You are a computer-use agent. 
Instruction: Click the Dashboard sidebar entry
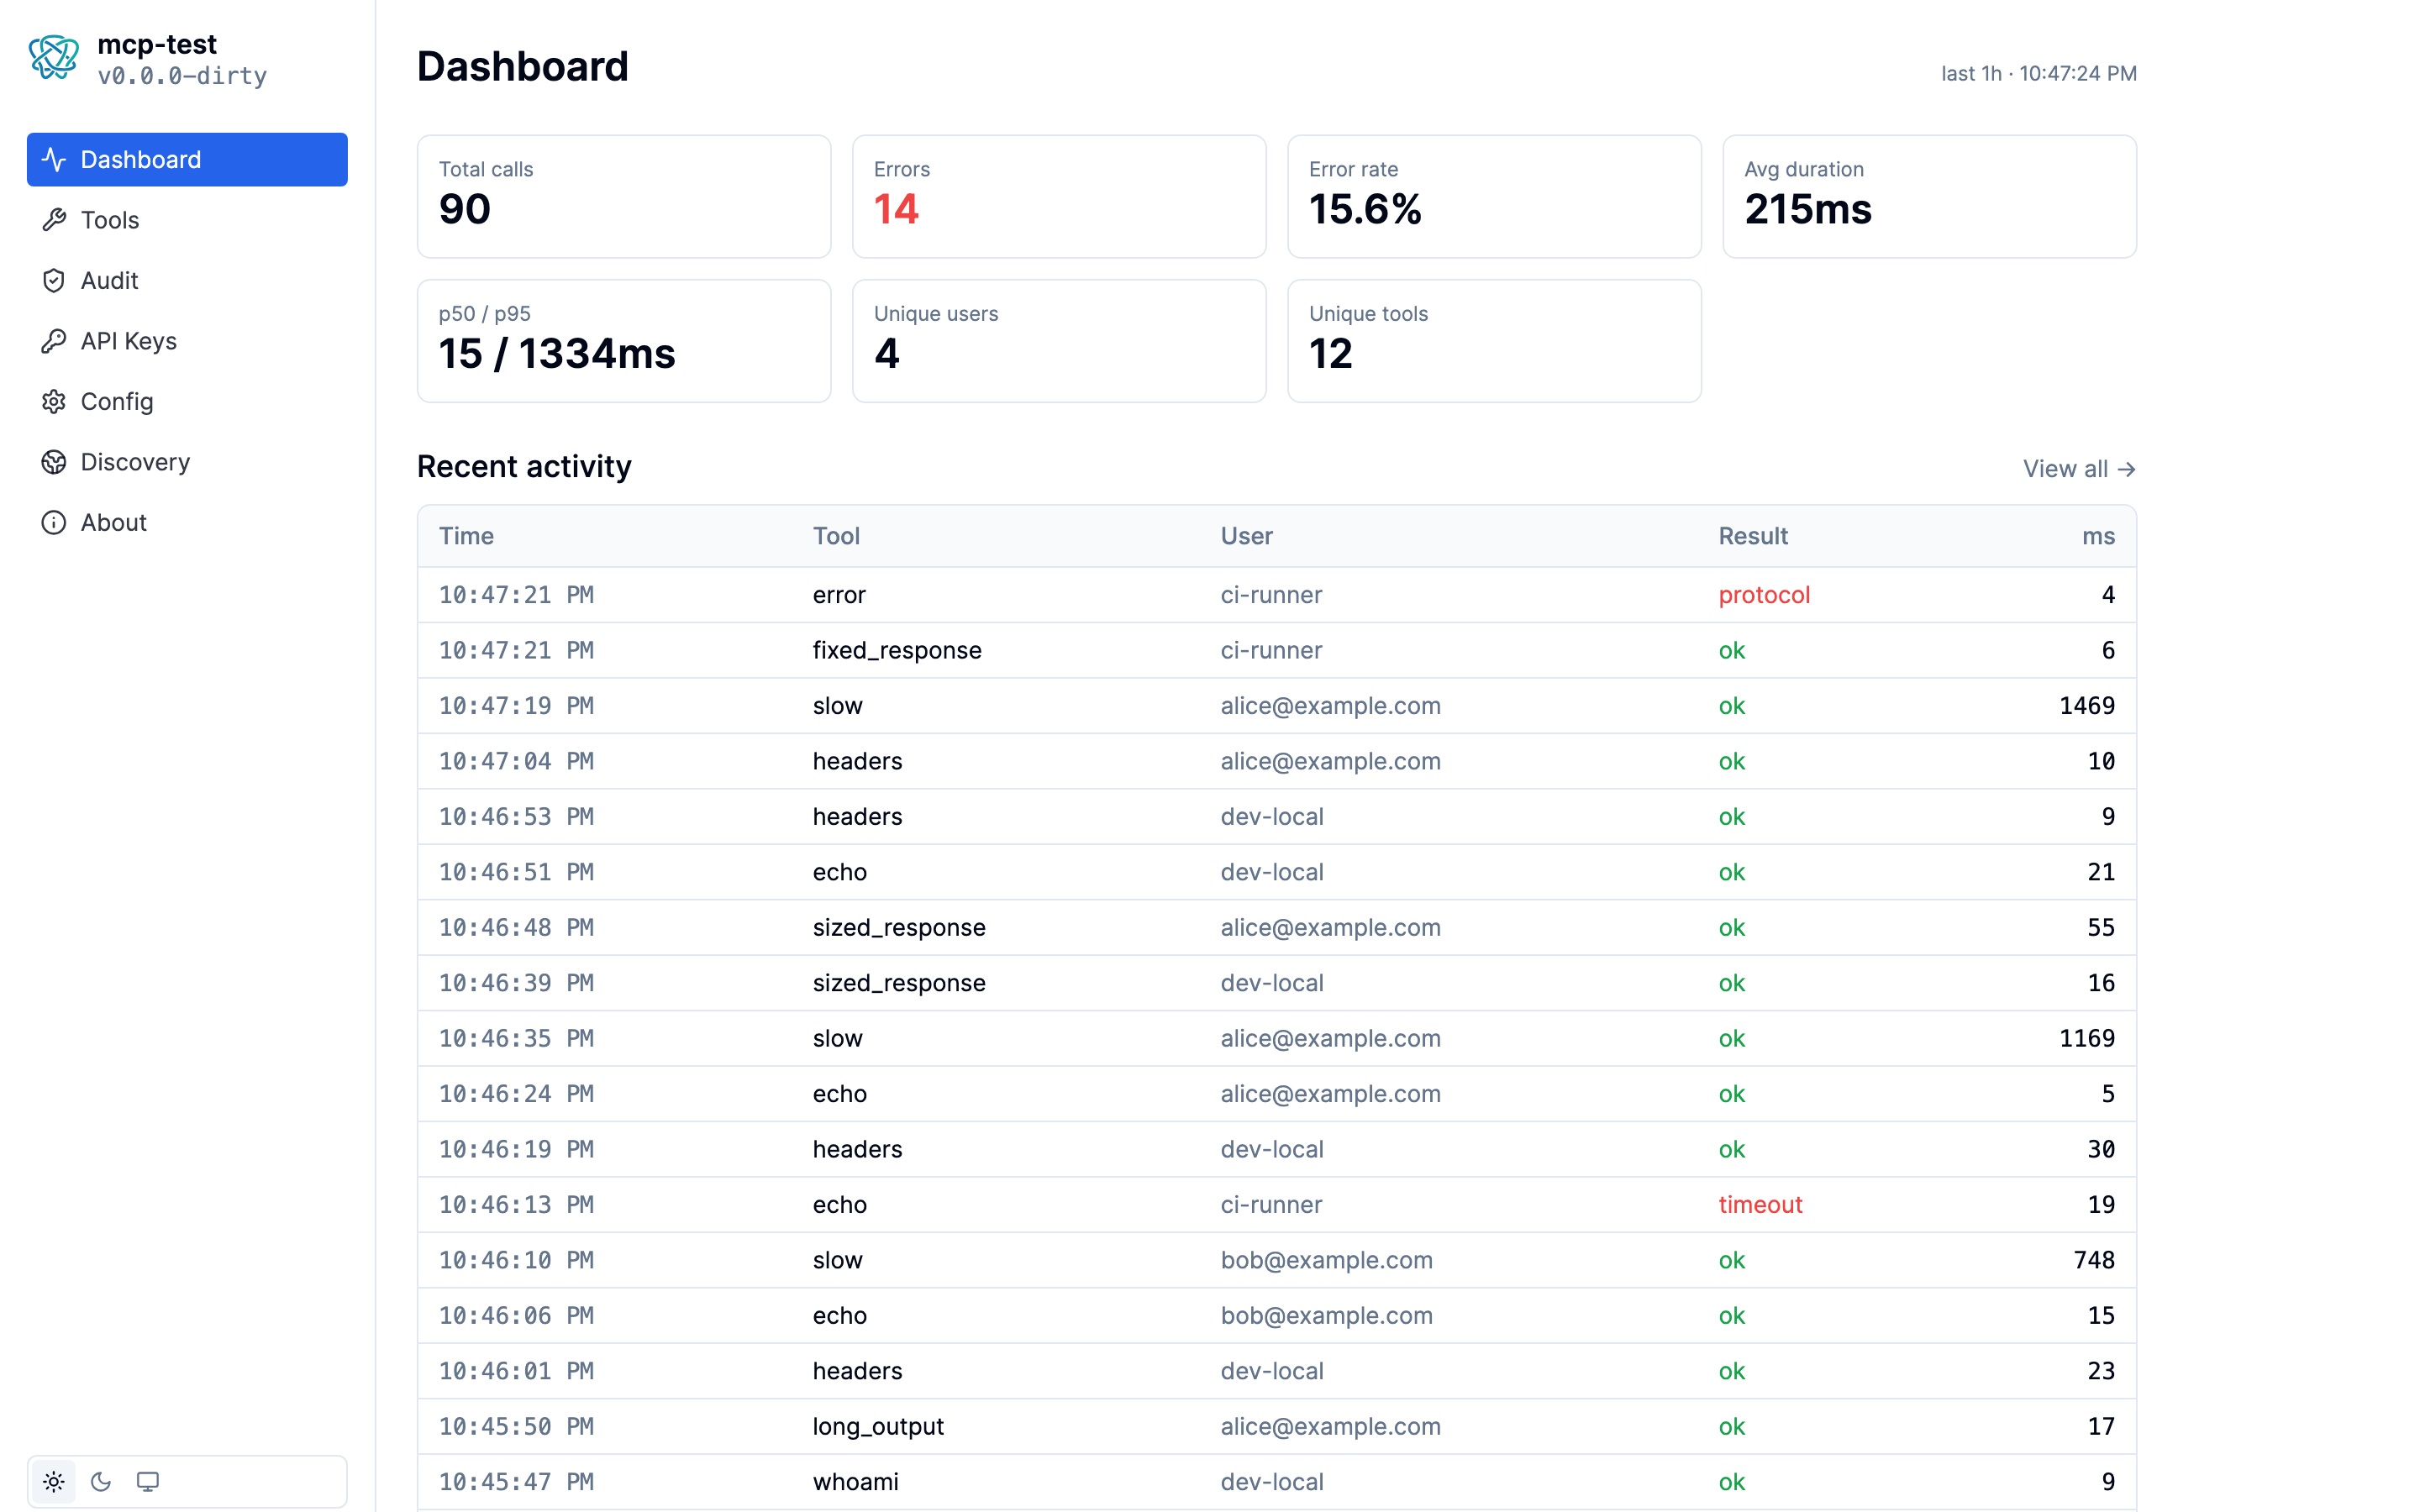click(140, 159)
